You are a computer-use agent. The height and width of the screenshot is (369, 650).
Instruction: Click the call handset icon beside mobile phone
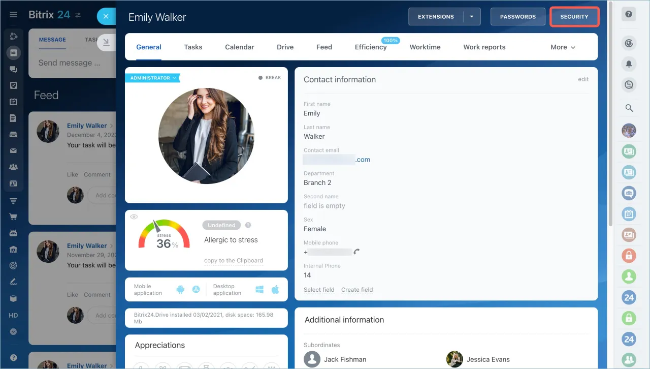point(356,252)
